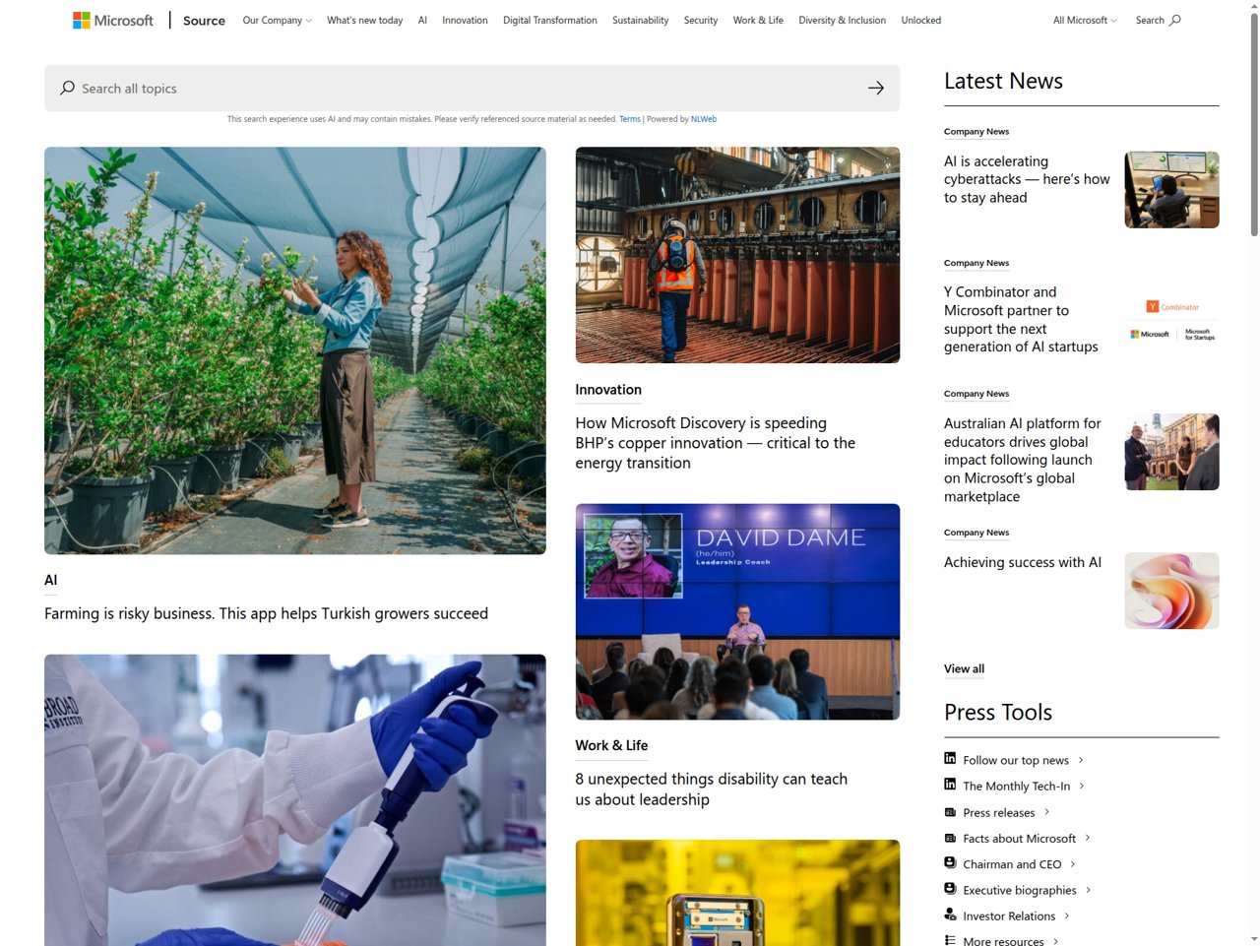Image resolution: width=1260 pixels, height=946 pixels.
Task: Open the Terms link under search
Action: click(x=630, y=119)
